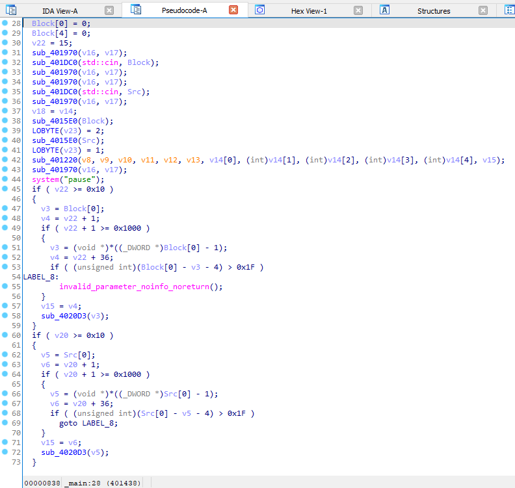Click v4 = v22 + 36 on line 52
Screen dimensions: 515x488
coord(81,257)
